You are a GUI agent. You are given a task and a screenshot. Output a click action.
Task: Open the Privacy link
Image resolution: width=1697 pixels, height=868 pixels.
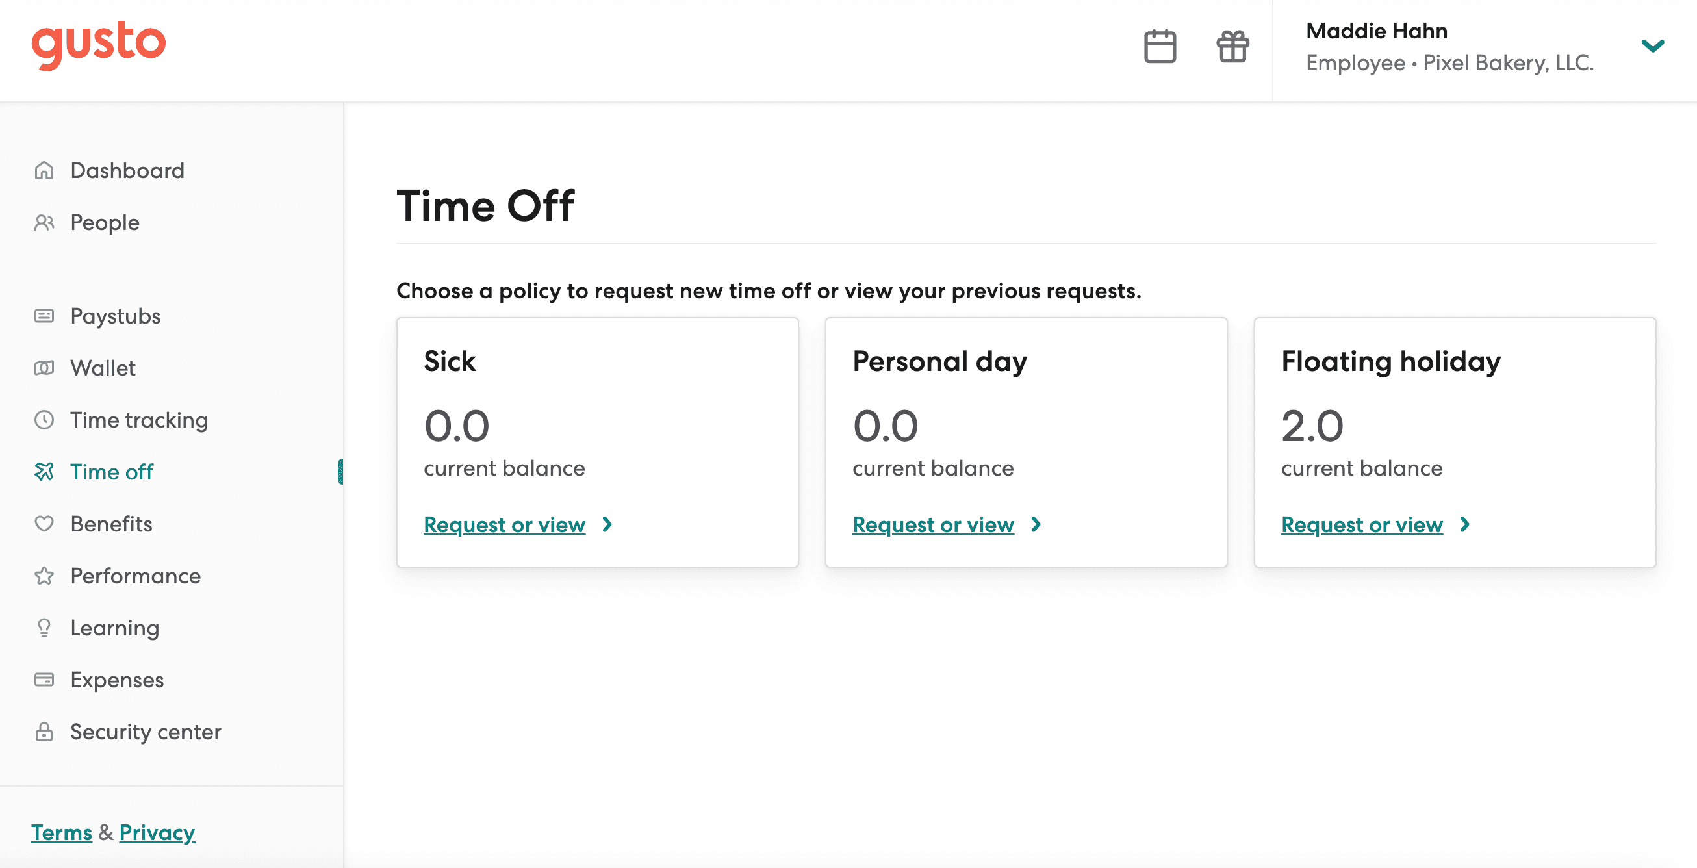157,832
